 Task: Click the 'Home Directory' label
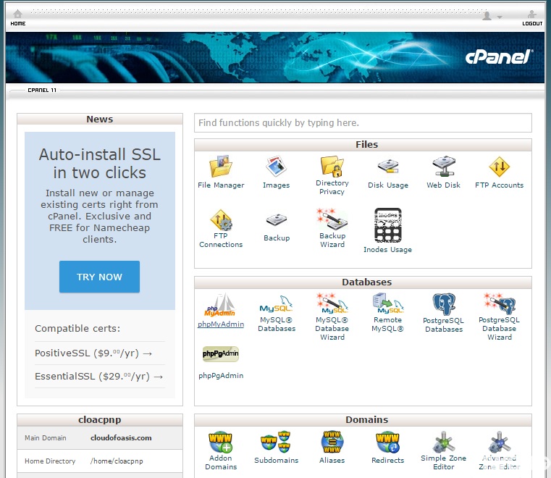(x=50, y=461)
